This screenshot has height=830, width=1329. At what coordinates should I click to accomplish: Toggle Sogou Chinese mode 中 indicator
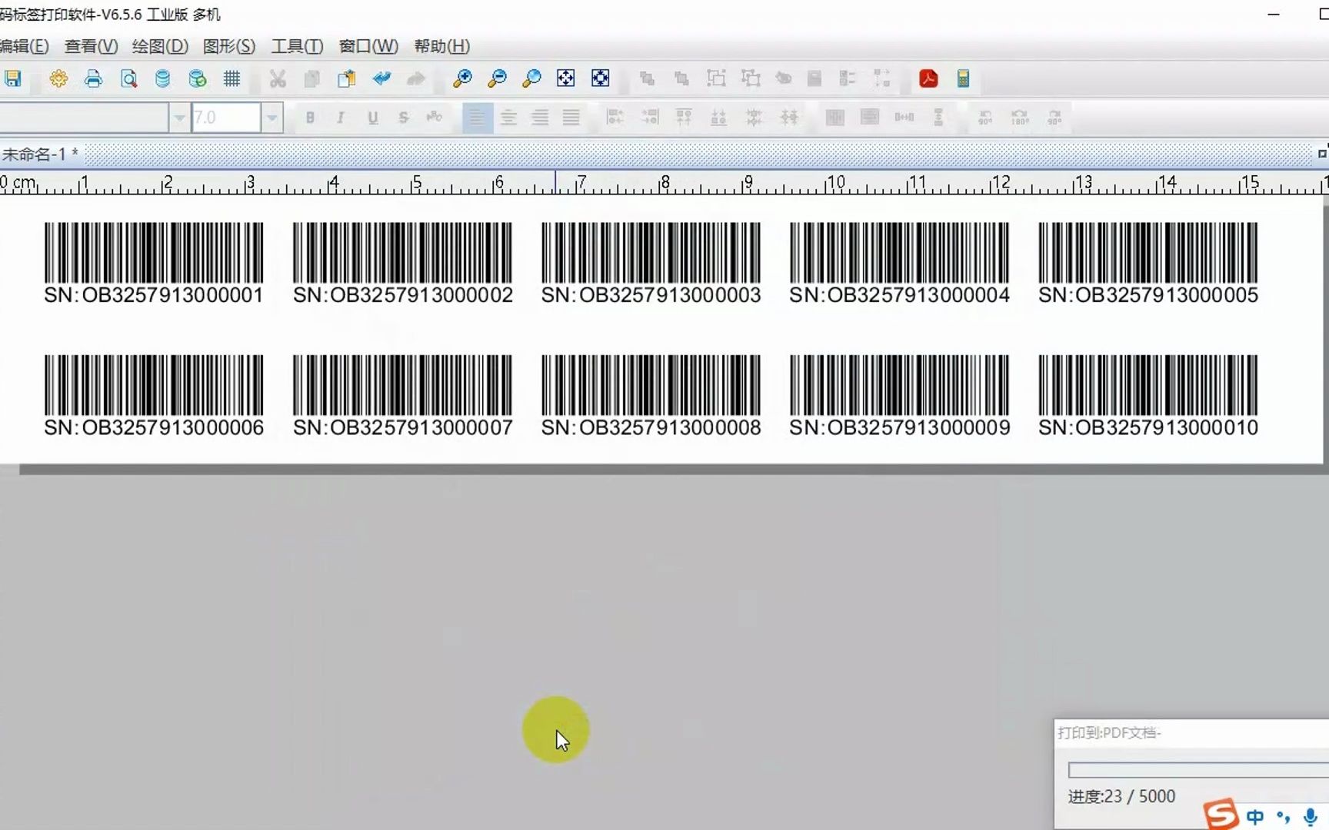pyautogui.click(x=1255, y=817)
